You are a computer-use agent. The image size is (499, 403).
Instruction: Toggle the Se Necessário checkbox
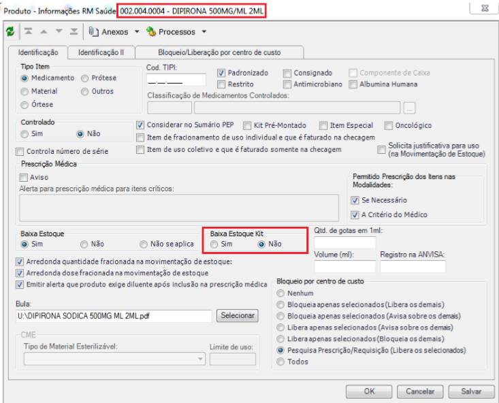pos(355,201)
